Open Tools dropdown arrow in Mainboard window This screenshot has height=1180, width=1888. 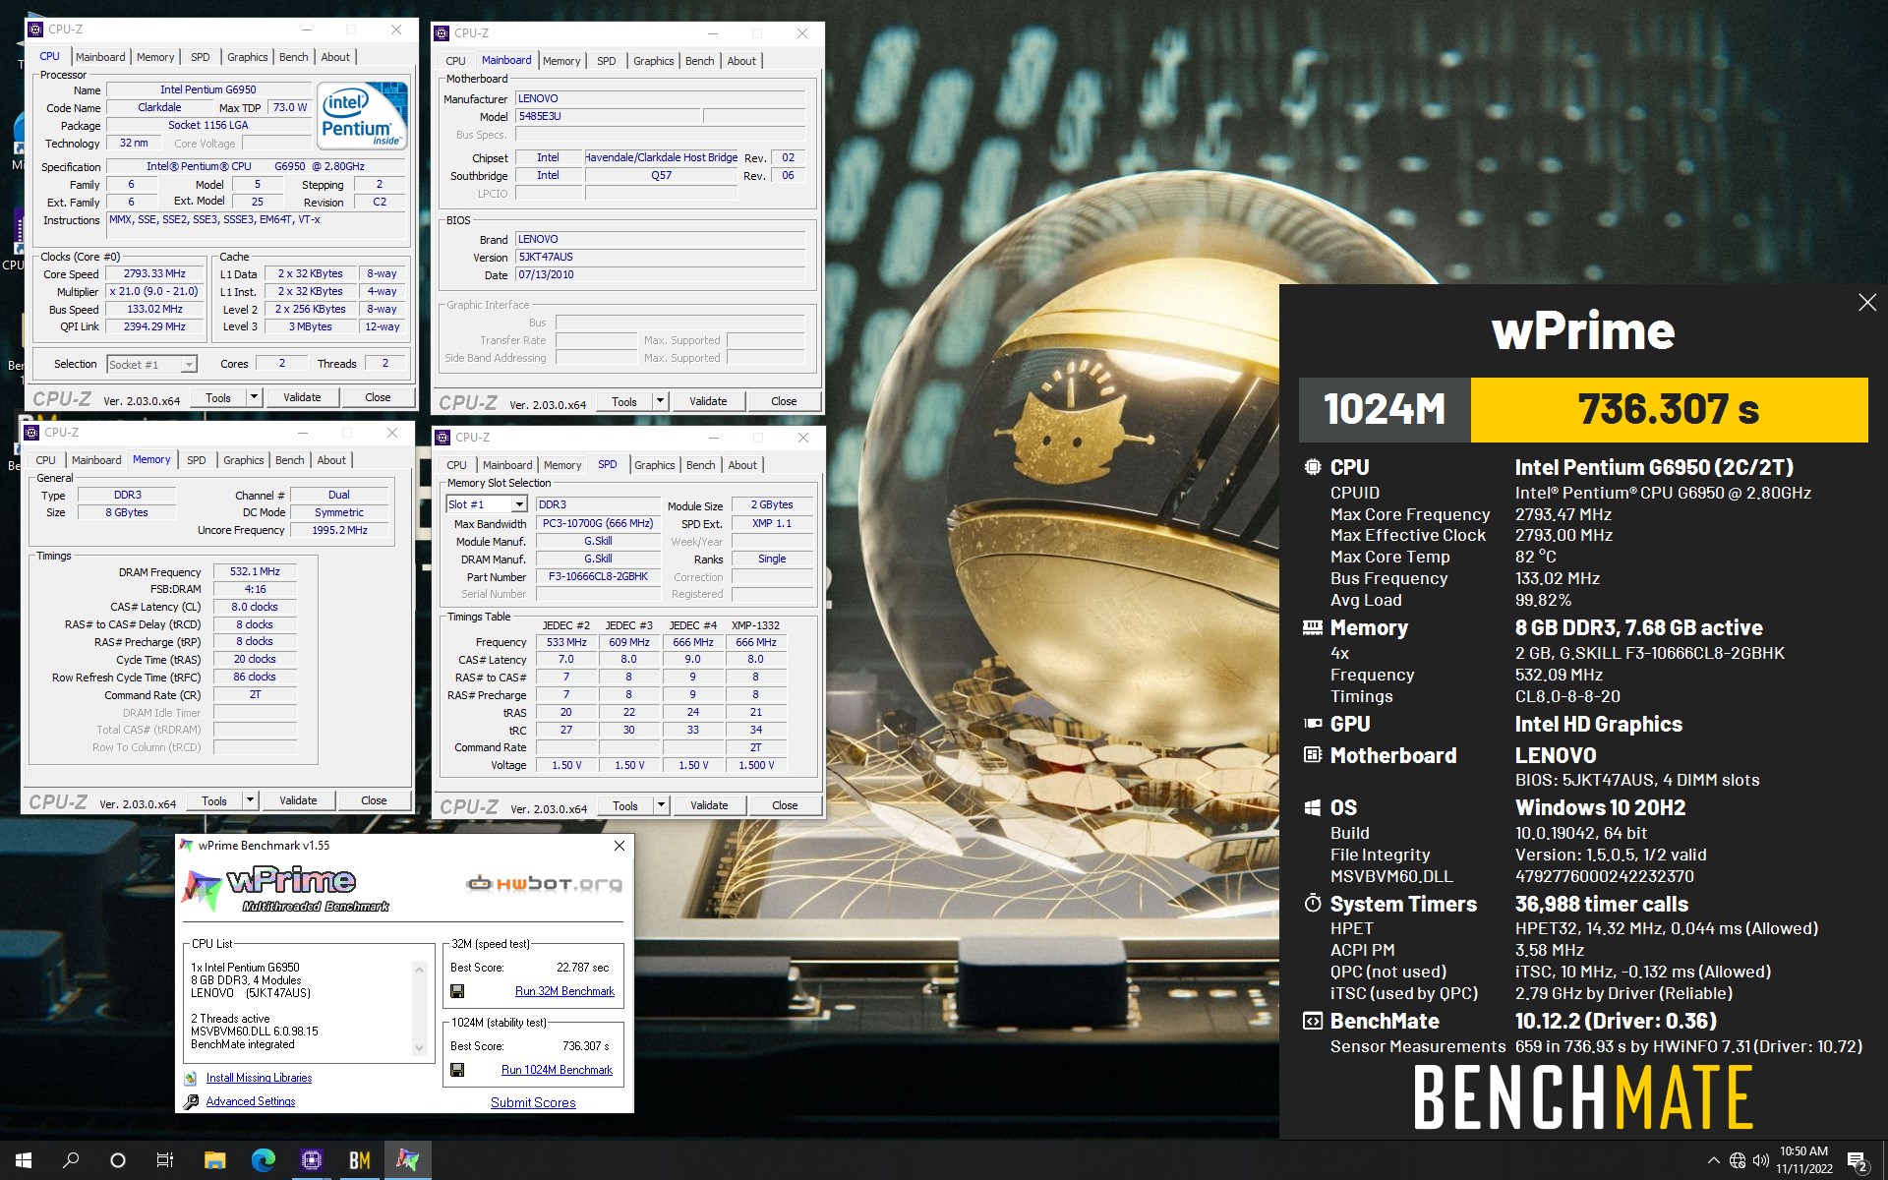[x=660, y=401]
